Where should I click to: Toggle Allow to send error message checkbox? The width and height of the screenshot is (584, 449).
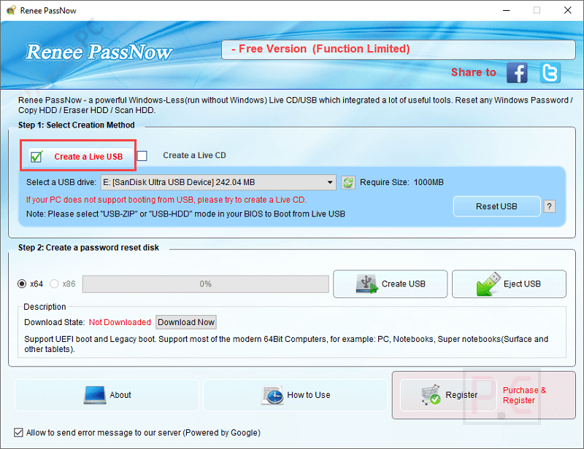18,432
